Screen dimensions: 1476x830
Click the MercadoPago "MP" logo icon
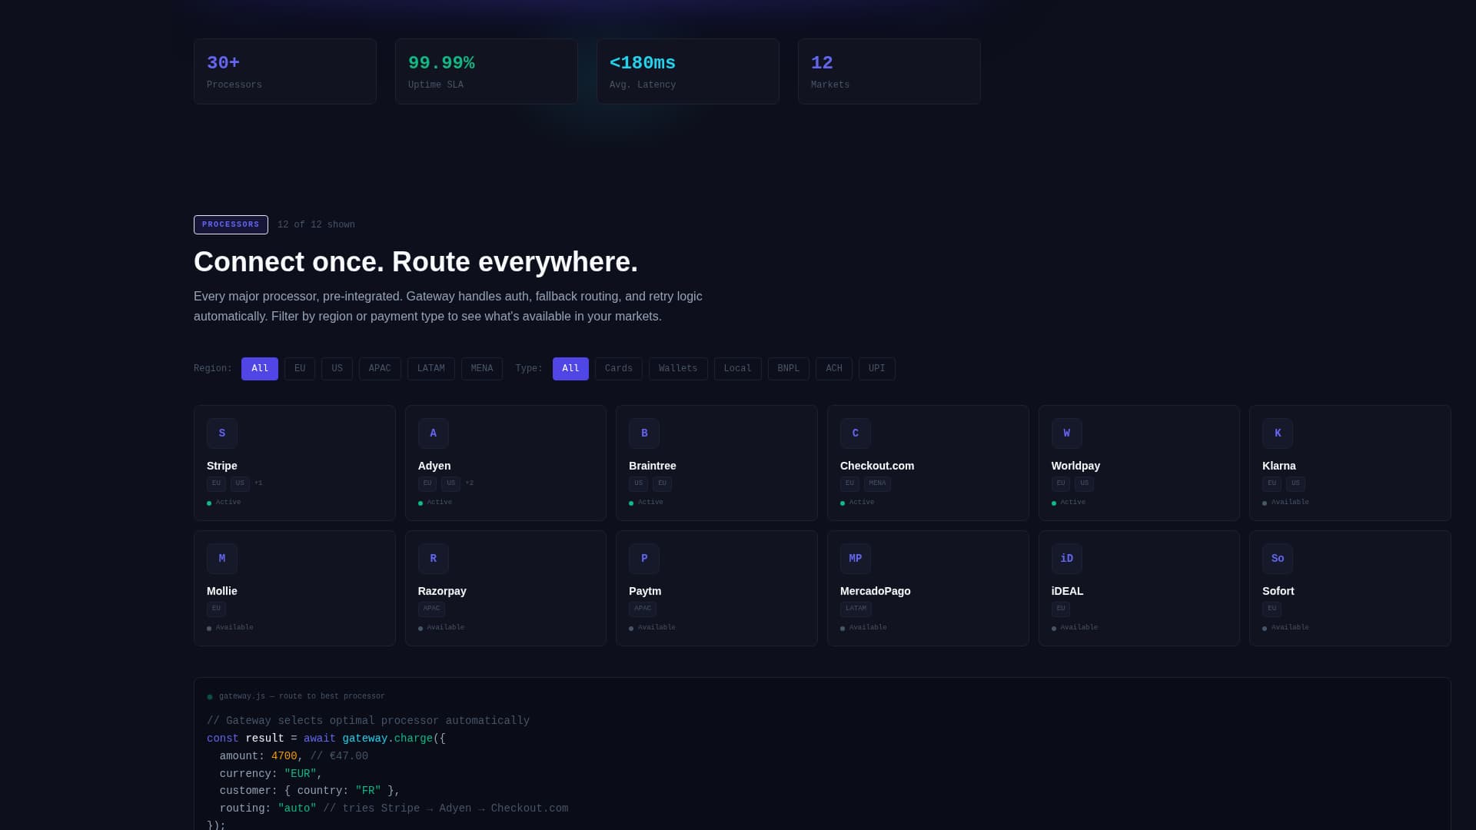tap(855, 559)
